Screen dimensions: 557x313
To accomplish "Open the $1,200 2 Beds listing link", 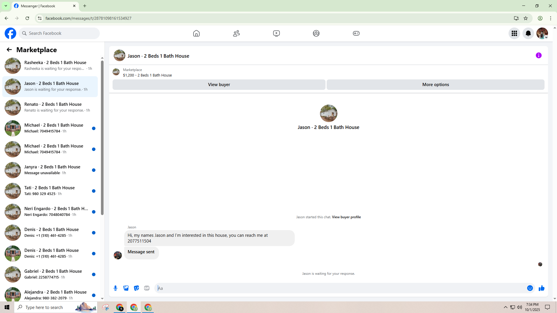I will coord(147,75).
